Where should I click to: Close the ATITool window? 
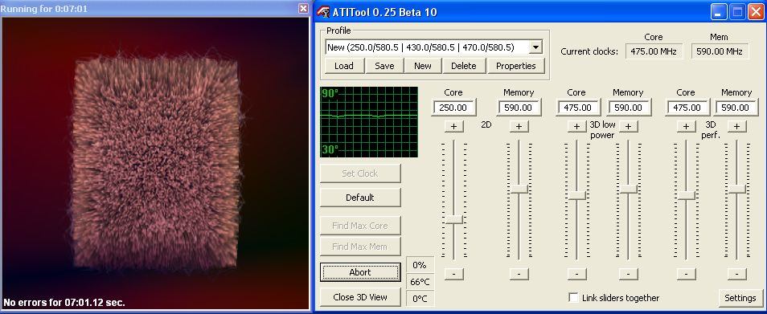pyautogui.click(x=756, y=12)
